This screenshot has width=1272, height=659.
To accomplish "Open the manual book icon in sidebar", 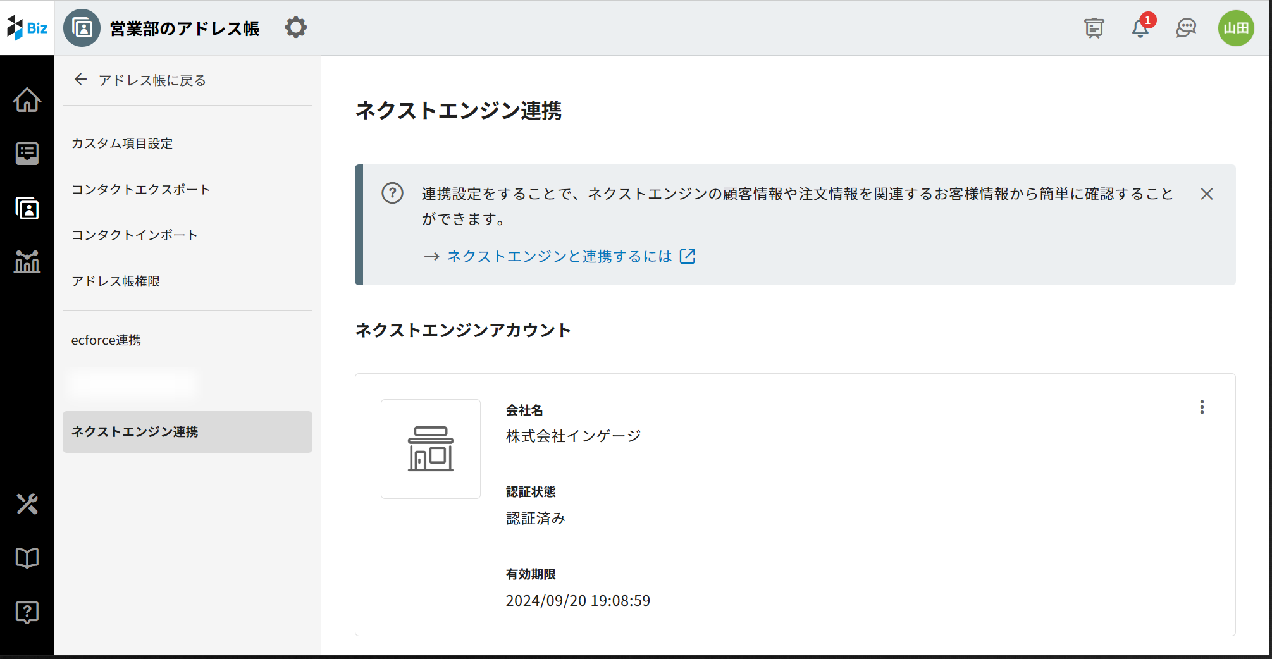I will point(27,558).
